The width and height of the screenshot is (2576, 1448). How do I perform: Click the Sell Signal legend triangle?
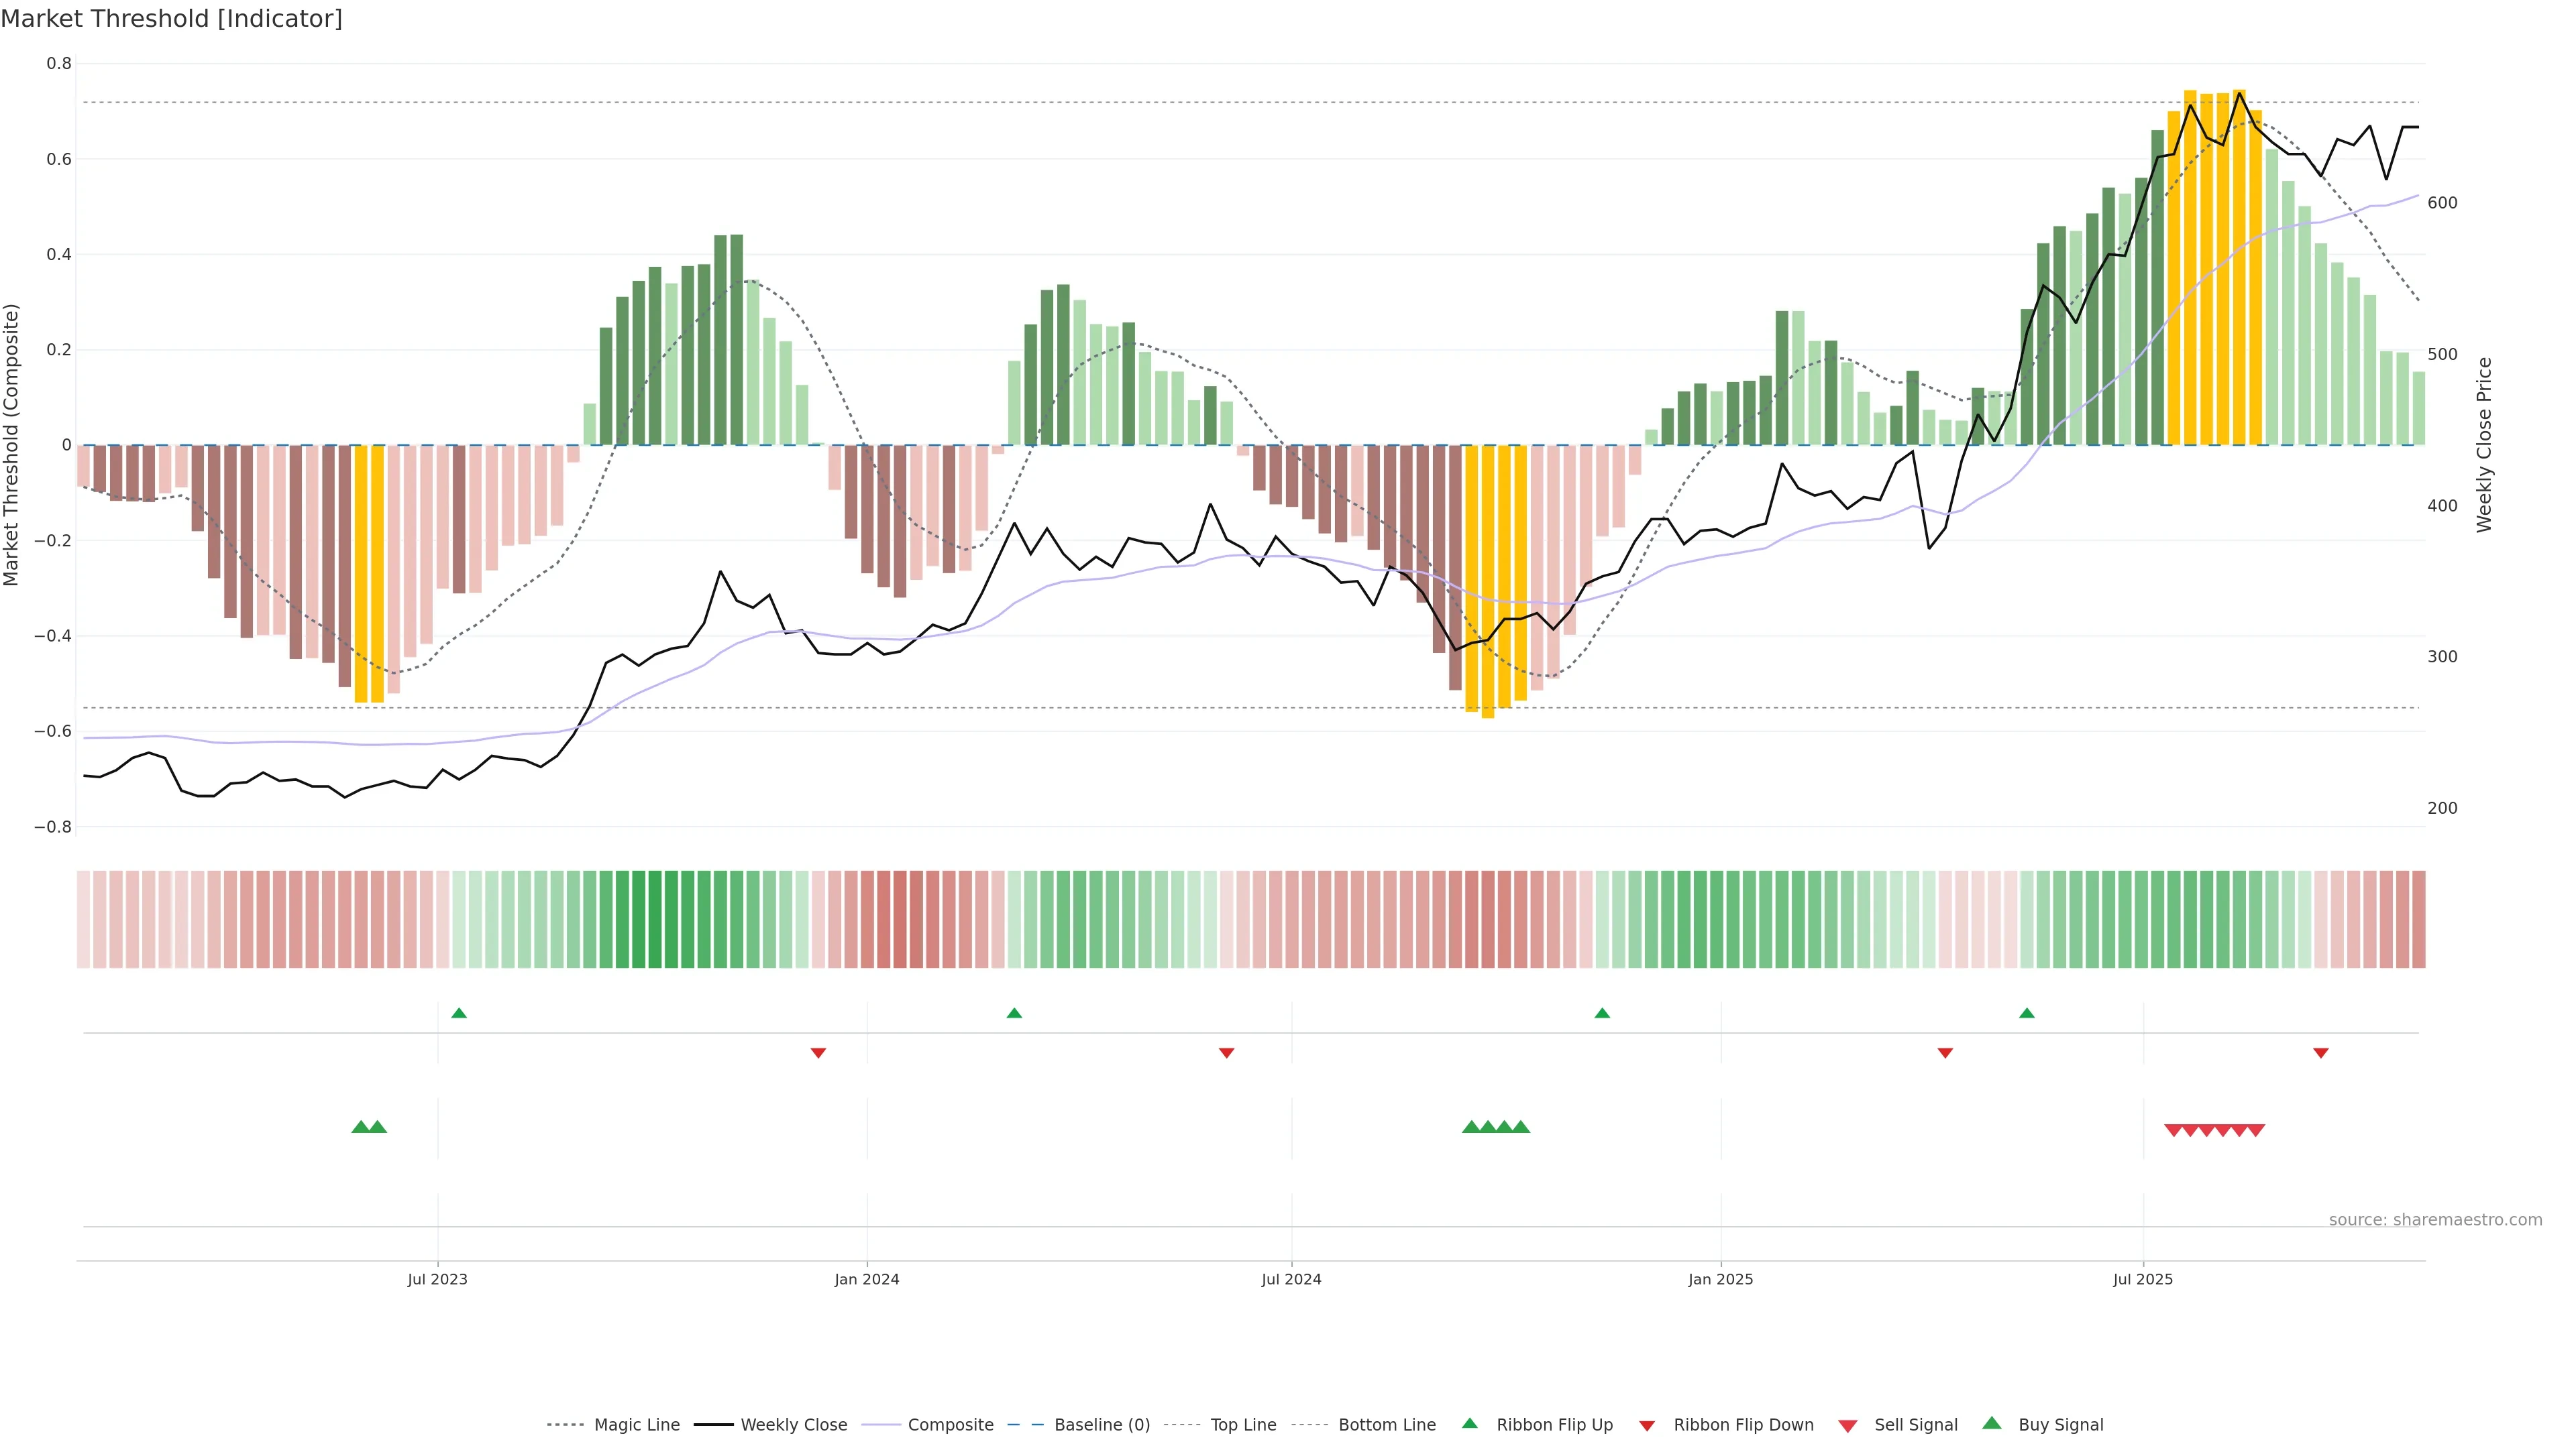coord(1848,1425)
